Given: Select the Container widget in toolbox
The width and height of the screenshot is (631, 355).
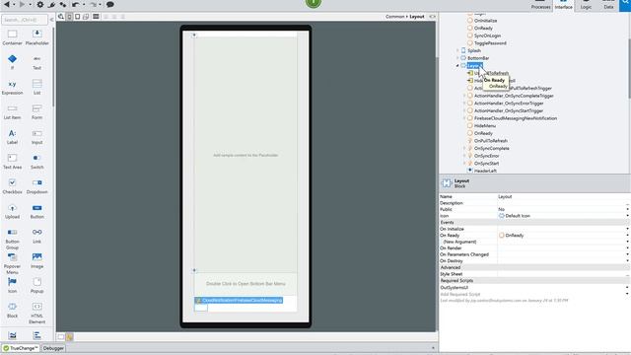Looking at the screenshot, I should 12,37.
